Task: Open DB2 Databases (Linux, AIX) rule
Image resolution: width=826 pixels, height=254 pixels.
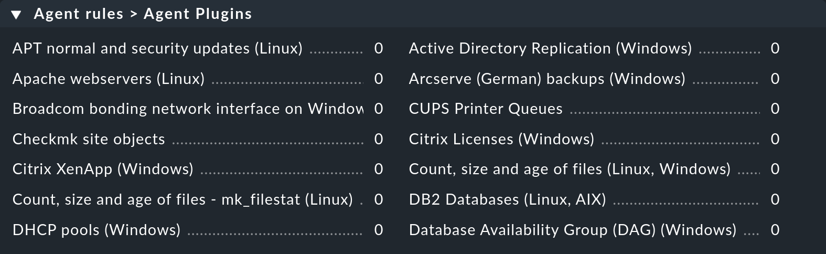Action: click(508, 199)
